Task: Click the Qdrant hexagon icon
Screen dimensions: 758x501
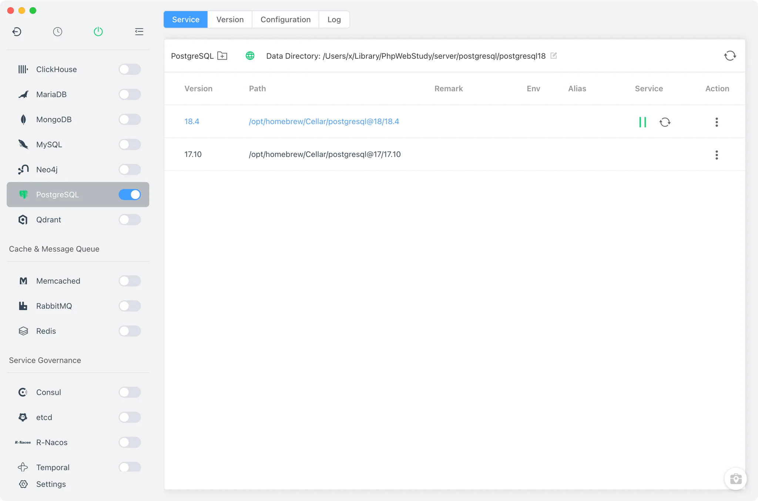Action: (x=23, y=220)
